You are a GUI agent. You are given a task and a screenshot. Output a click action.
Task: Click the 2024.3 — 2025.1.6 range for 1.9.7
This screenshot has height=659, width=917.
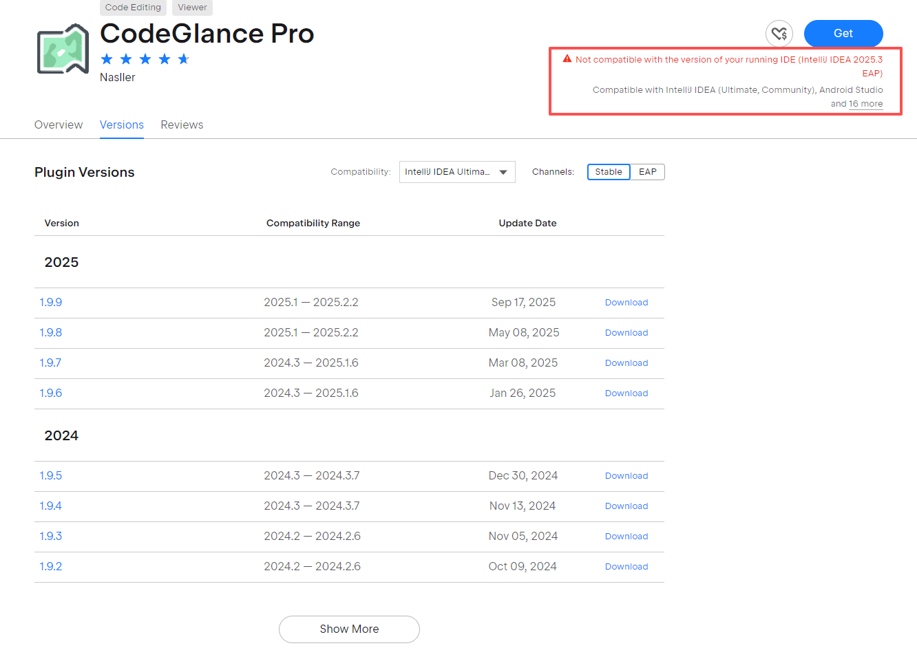(311, 363)
